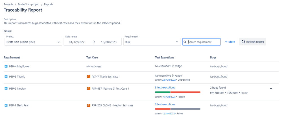Click the refresh arrows icon on Refresh report
The image size is (282, 122).
[243, 42]
